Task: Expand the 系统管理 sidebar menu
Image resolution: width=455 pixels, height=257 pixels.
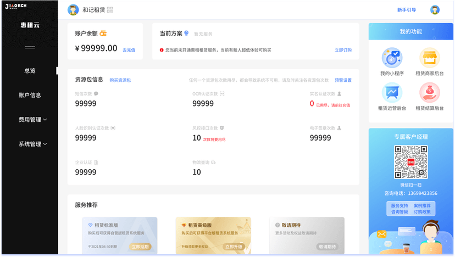Action: click(32, 144)
